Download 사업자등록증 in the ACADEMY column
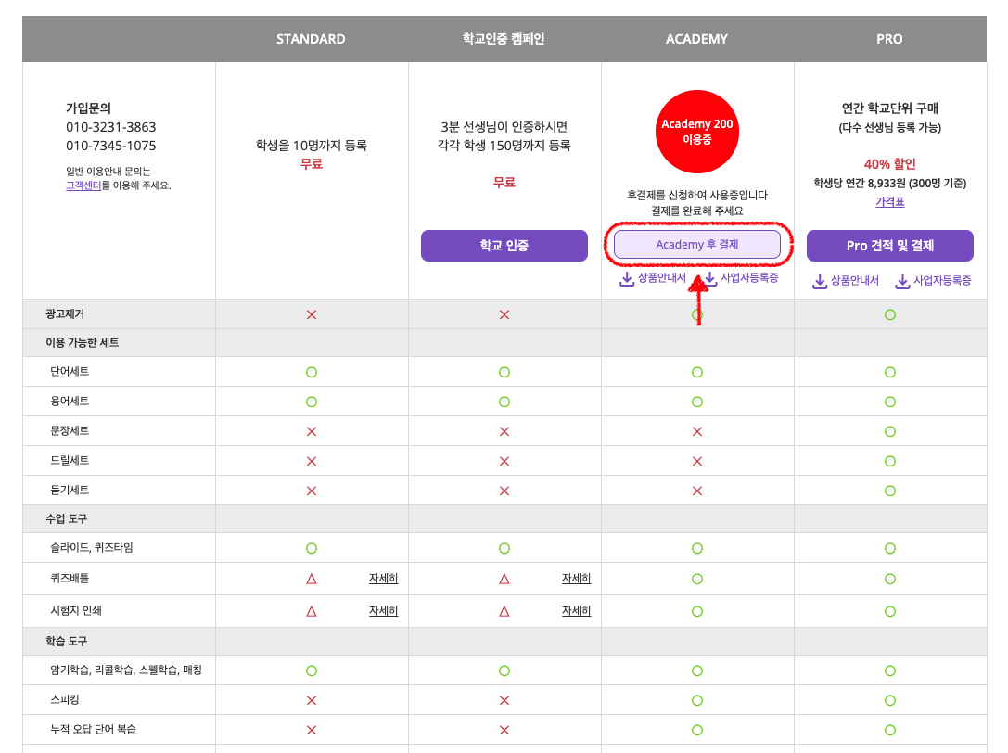 (x=741, y=278)
